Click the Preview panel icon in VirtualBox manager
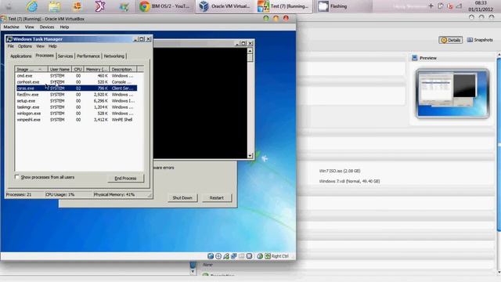The width and height of the screenshot is (501, 282). tap(414, 58)
